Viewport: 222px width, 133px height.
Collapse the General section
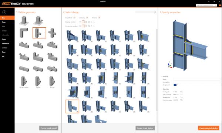(x=161, y=76)
